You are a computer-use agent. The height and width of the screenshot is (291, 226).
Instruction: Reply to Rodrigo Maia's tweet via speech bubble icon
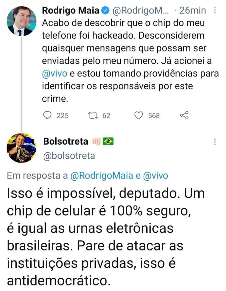48,115
